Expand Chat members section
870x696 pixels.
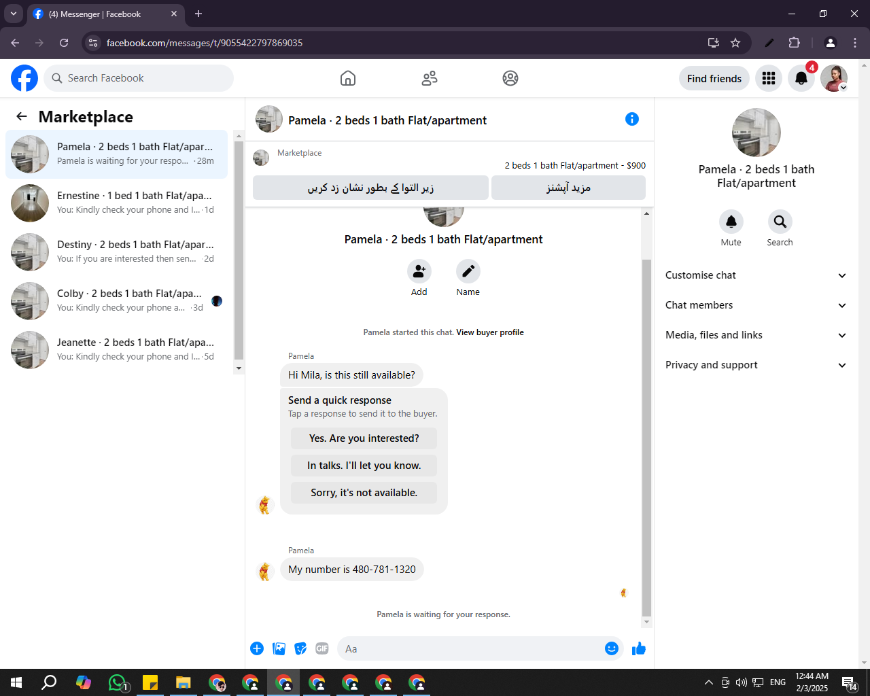756,305
